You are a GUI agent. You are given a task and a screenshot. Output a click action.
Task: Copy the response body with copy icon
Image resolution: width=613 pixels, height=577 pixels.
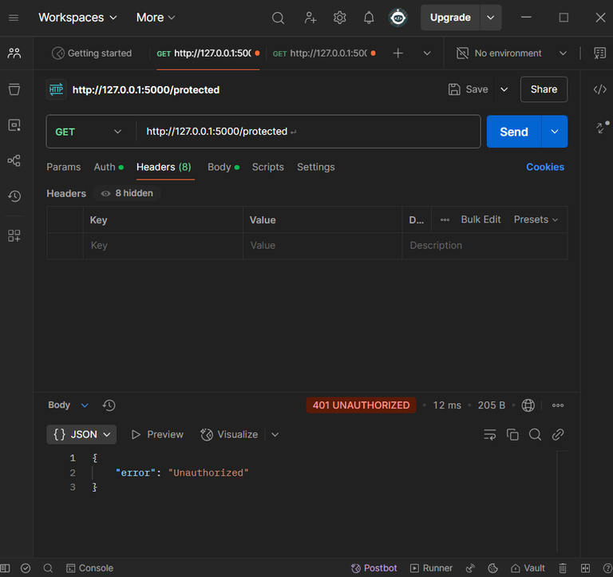(x=512, y=434)
